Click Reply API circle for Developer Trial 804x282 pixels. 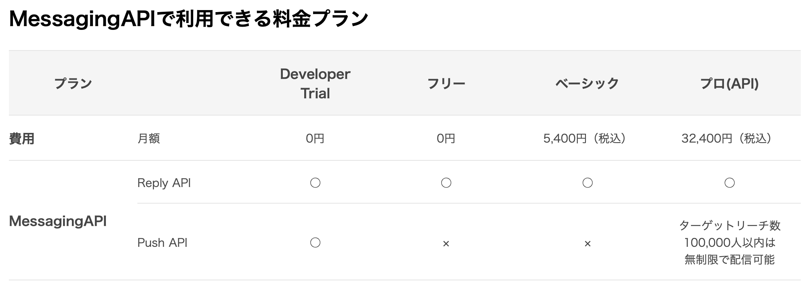pyautogui.click(x=315, y=183)
